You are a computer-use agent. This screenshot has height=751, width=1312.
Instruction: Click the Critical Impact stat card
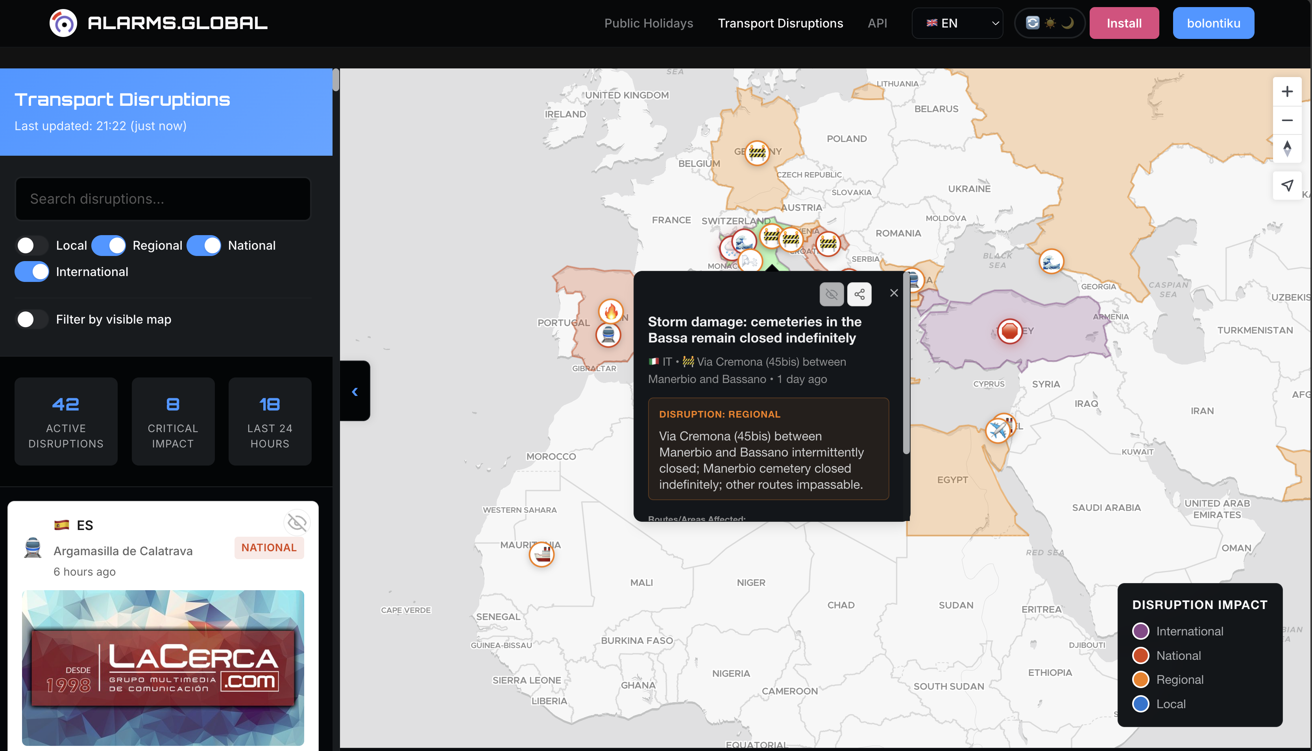pyautogui.click(x=173, y=422)
